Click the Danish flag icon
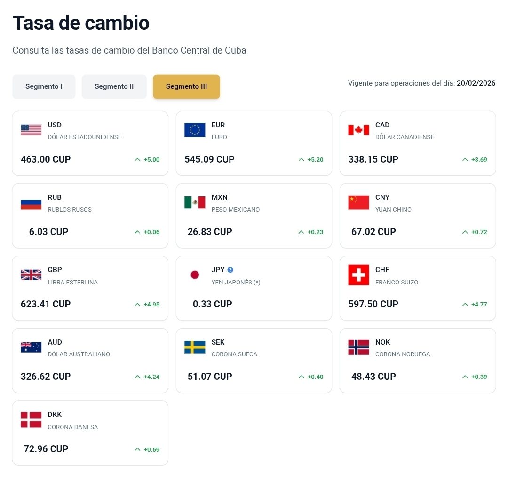Screen dimensions: 508x479 point(31,420)
